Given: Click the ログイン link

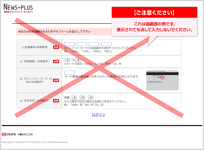Looking at the screenshot, I should click(x=99, y=115).
